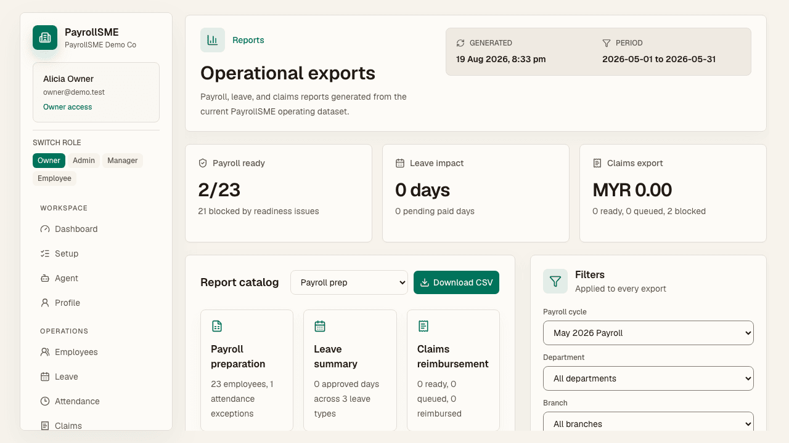
Task: Click the Leave impact calendar icon
Action: (x=400, y=163)
